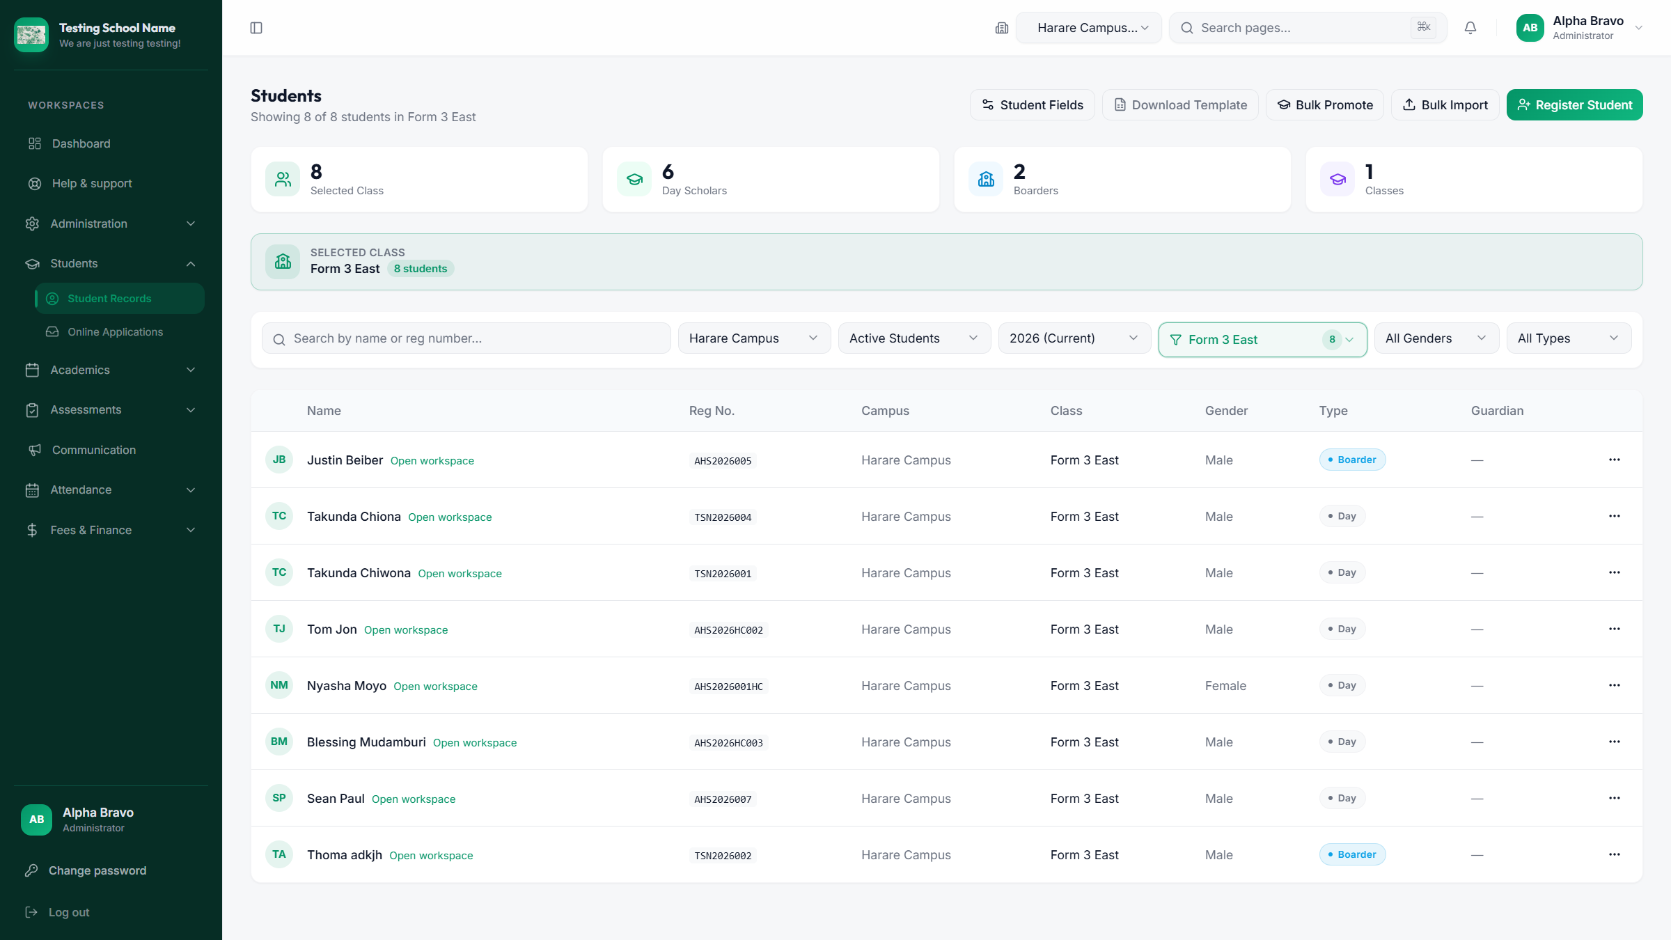The image size is (1671, 940).
Task: Click the Selected Class stat icon
Action: [x=283, y=179]
